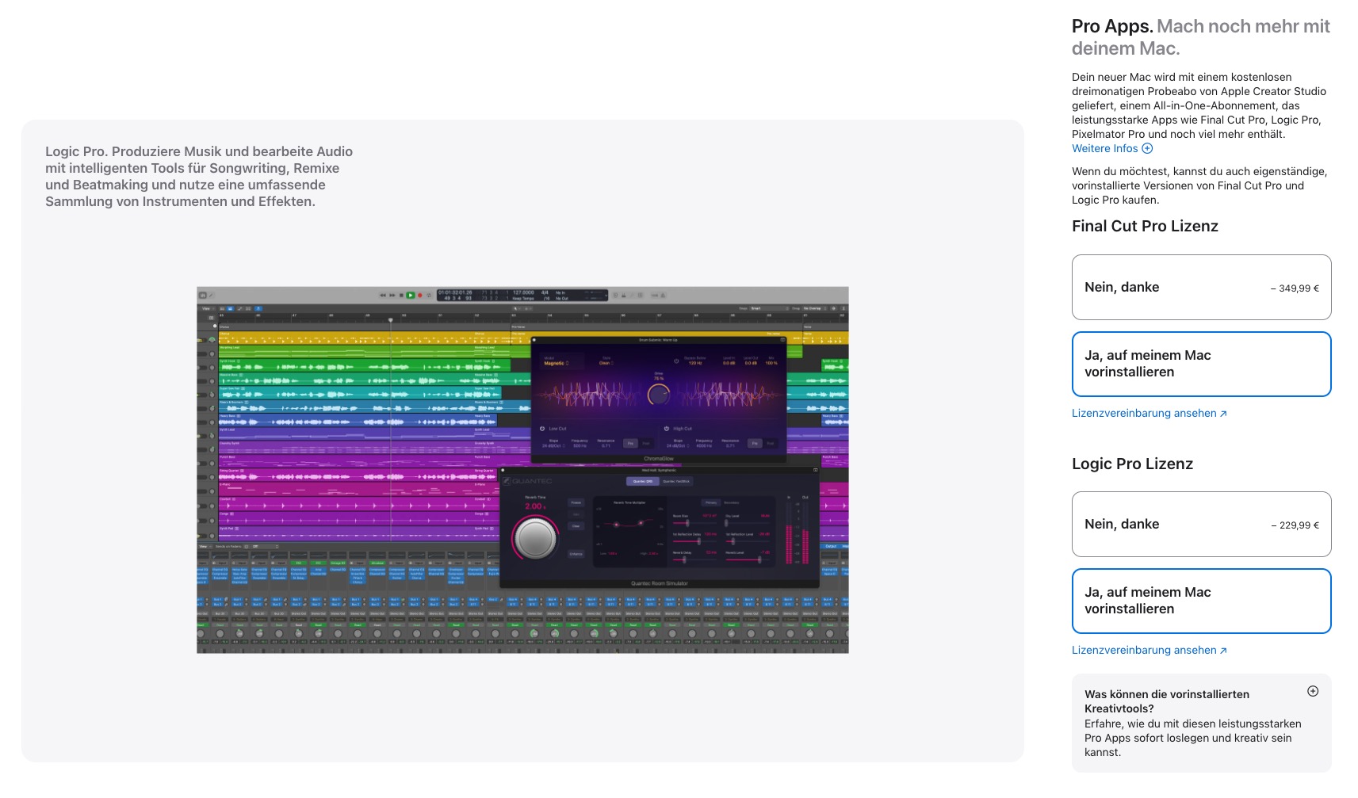Open Logic Pro Lizenzvereinbarung ansehen link

coord(1148,651)
